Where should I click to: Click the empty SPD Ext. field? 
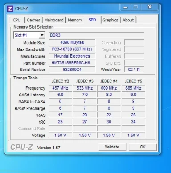coord(134,63)
